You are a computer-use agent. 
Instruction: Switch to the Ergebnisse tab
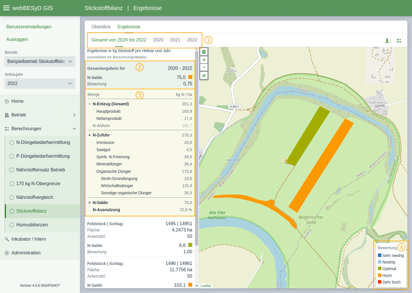129,27
